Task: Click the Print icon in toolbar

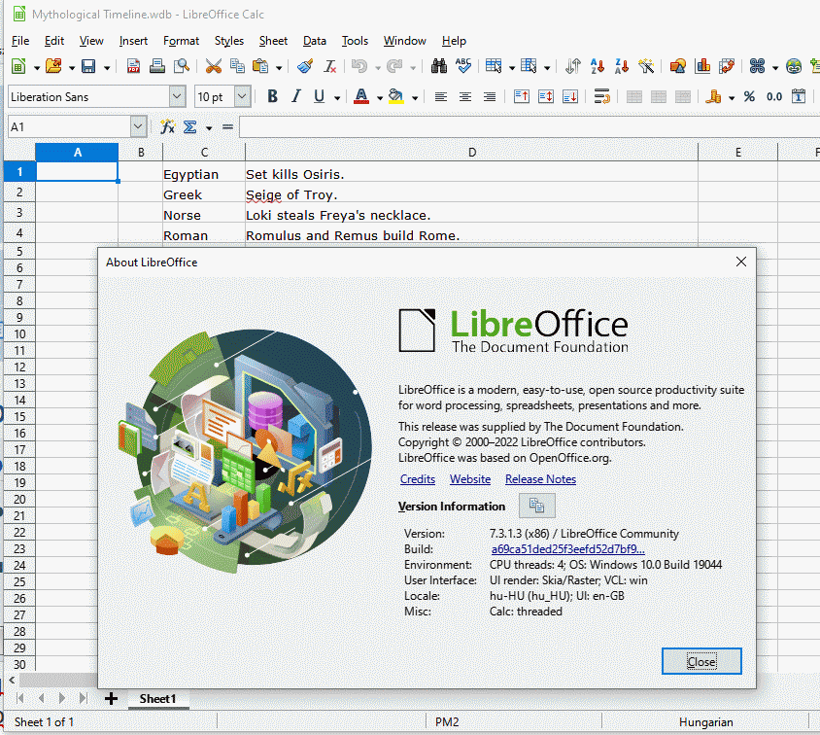Action: click(x=157, y=66)
